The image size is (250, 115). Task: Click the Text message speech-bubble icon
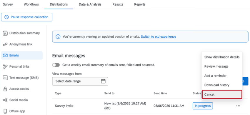[5, 78]
